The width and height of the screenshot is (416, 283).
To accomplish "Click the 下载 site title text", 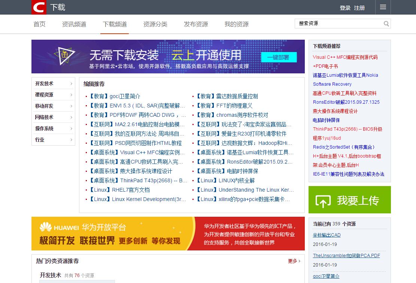I will [58, 7].
